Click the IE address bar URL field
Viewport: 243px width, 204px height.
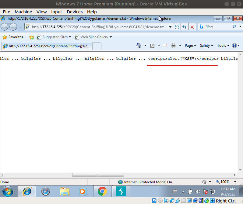tap(98, 27)
